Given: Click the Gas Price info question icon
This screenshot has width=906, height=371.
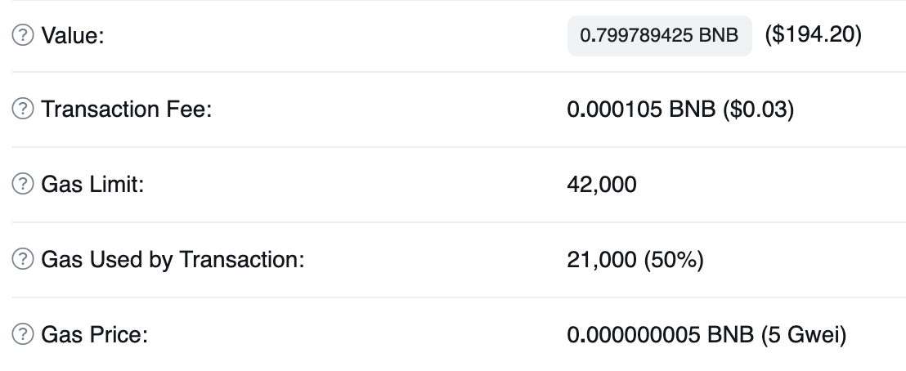Looking at the screenshot, I should (24, 334).
